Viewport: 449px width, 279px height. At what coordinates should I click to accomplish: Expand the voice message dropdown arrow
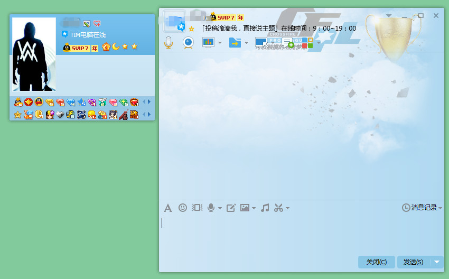tap(220, 209)
